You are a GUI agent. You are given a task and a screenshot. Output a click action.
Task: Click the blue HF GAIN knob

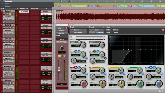point(159,84)
